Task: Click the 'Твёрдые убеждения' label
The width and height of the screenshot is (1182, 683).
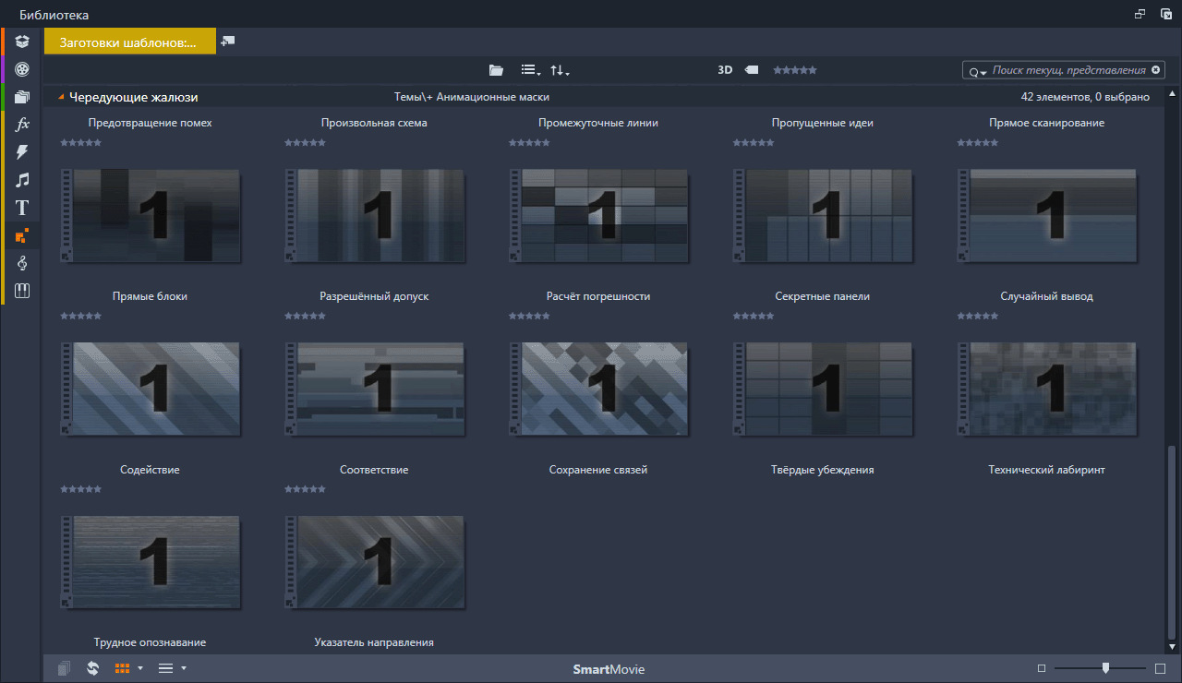Action: (823, 470)
